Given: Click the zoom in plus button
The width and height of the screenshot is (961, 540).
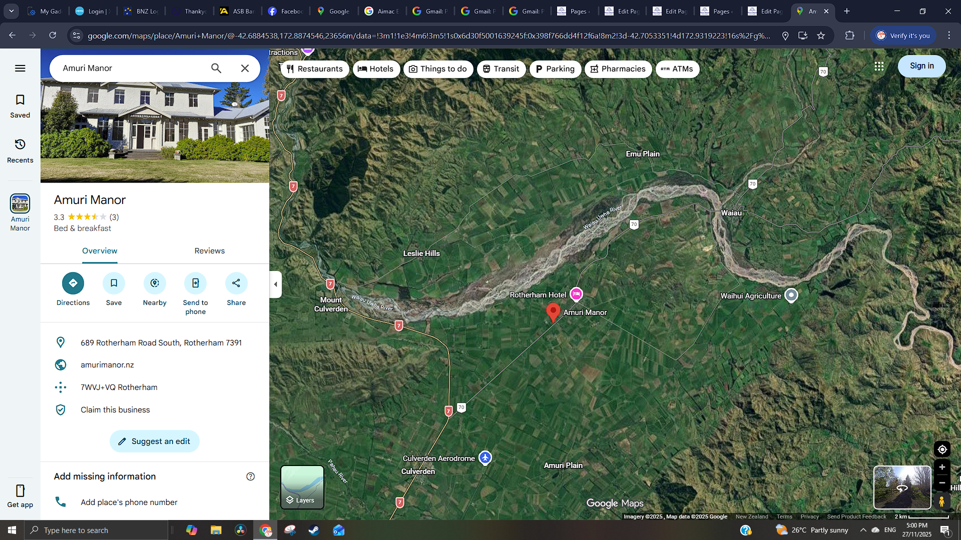Looking at the screenshot, I should [942, 467].
